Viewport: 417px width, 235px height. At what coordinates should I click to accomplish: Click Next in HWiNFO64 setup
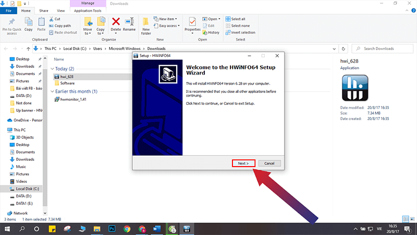[x=243, y=163]
